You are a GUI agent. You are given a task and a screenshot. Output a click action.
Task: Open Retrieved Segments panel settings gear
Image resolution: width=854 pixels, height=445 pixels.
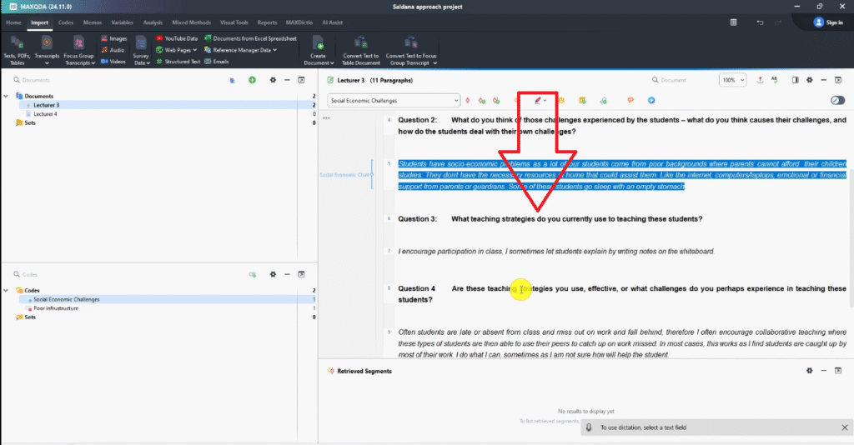click(808, 371)
